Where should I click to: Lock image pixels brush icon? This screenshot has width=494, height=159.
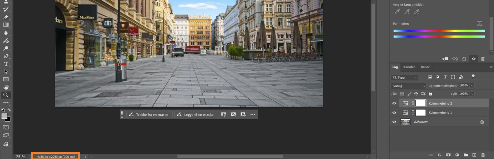click(409, 94)
